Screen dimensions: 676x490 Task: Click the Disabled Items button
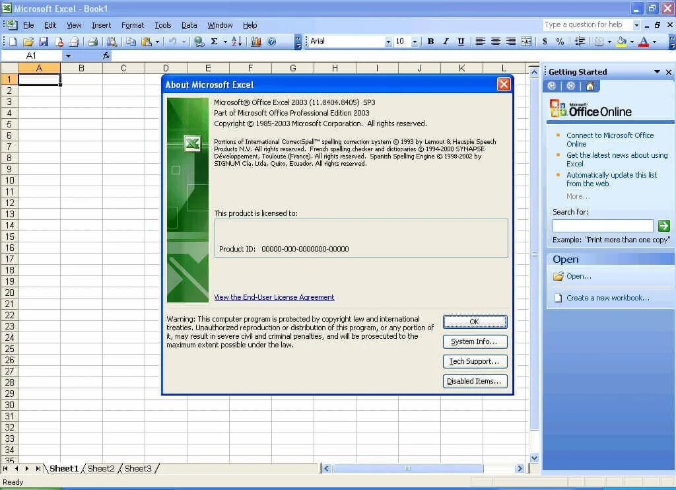[475, 381]
